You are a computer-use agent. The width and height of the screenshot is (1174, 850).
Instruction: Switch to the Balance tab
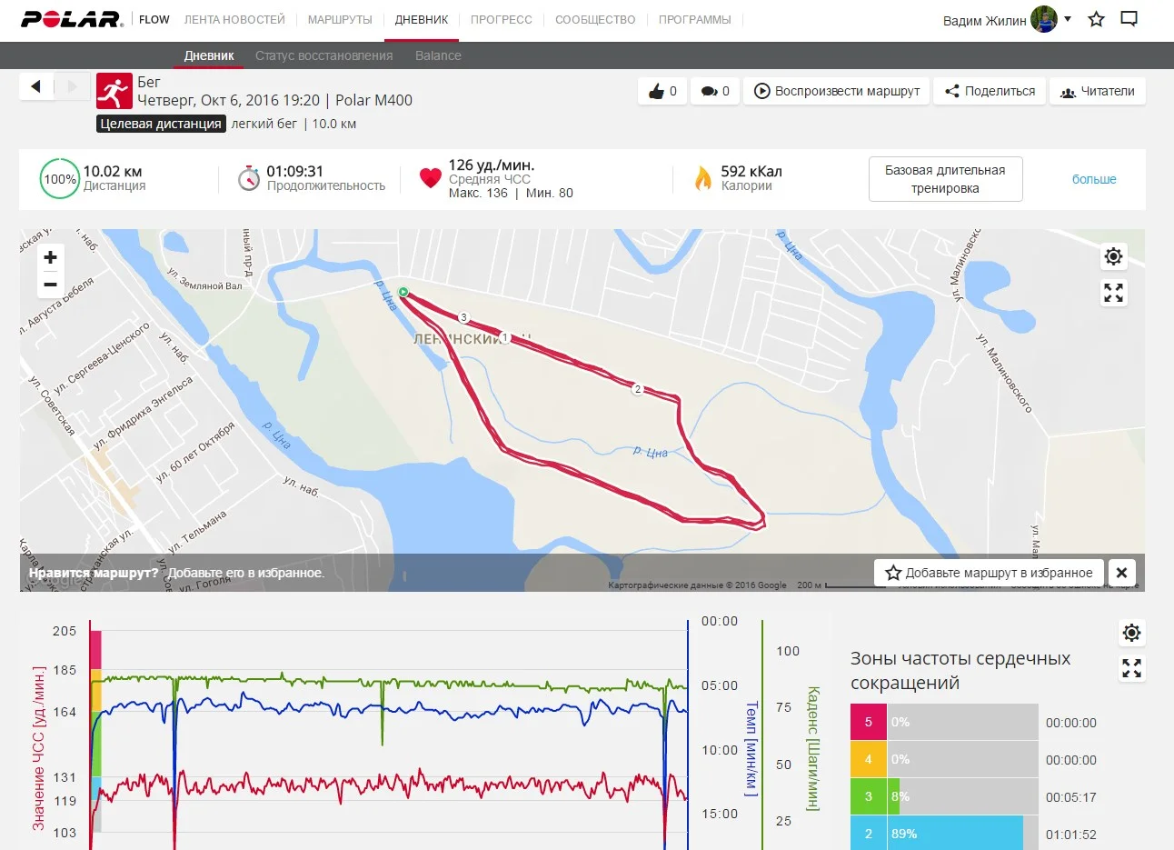(x=438, y=55)
